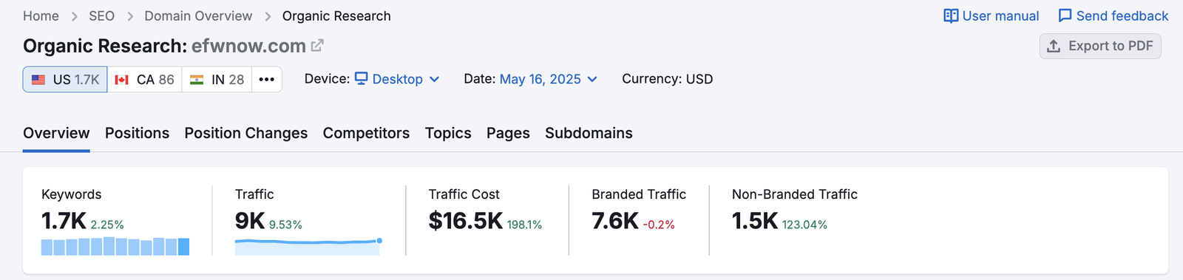Switch to the Positions tab
Viewport: 1183px width, 280px height.
pyautogui.click(x=137, y=133)
